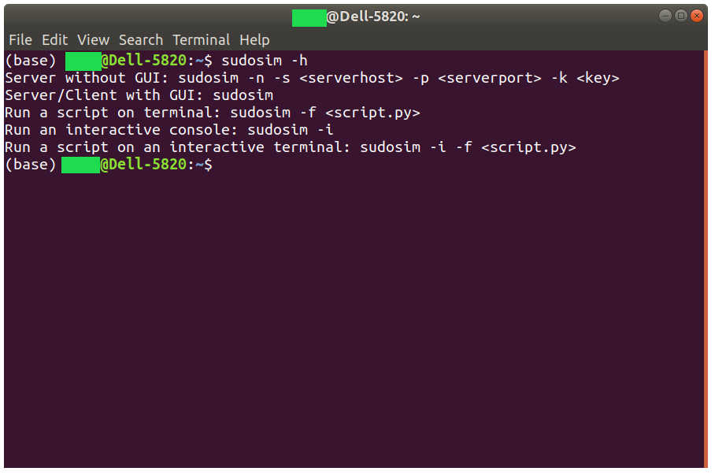Click the <script.py> argument placeholder text
Viewport: 715px width, 475px height.
pyautogui.click(x=372, y=112)
